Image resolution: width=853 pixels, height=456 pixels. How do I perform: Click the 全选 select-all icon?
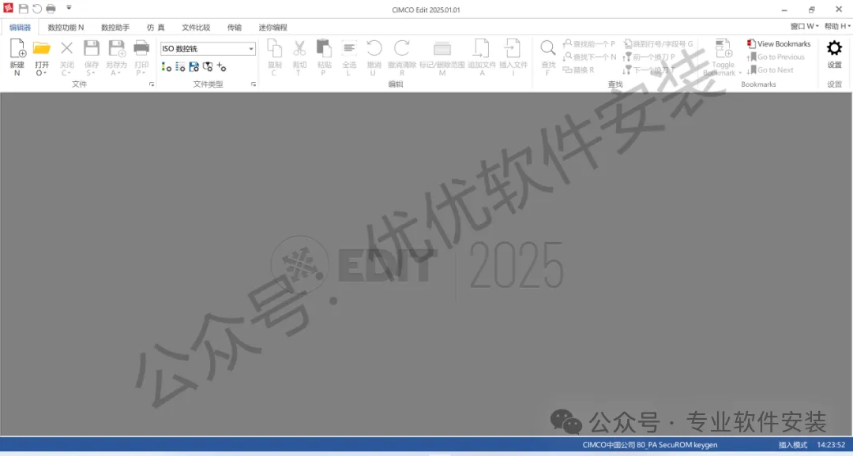tap(349, 48)
